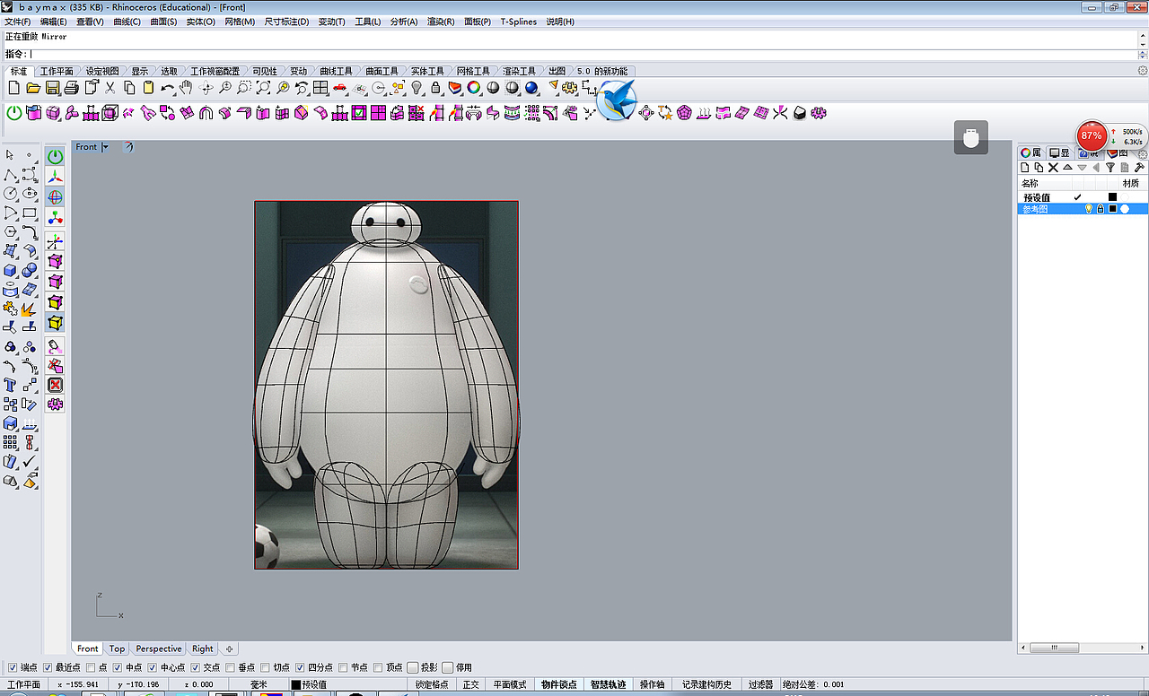The image size is (1149, 696).
Task: Toggle the 中心点 osnap checkbox
Action: coord(153,668)
